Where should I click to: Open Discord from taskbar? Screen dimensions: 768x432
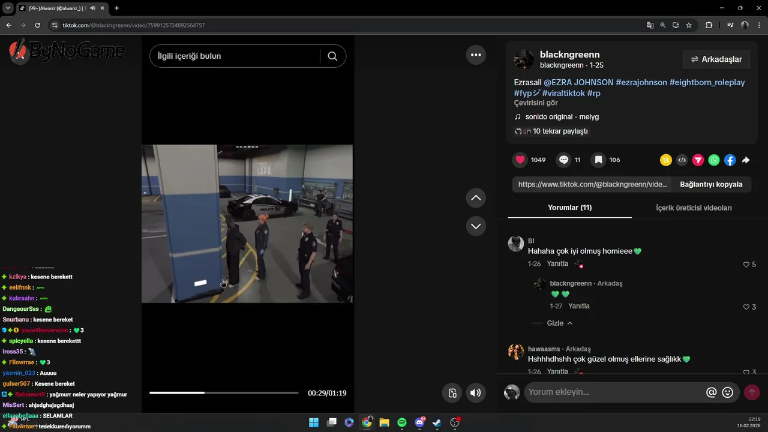click(x=419, y=422)
